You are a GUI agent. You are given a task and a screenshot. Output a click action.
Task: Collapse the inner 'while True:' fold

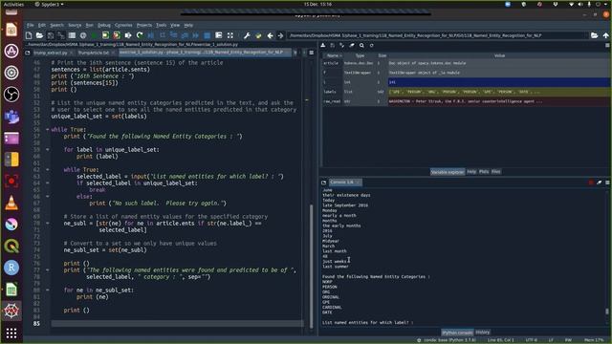click(48, 170)
